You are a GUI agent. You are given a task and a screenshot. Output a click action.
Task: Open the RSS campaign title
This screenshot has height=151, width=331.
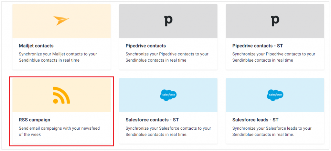35,120
